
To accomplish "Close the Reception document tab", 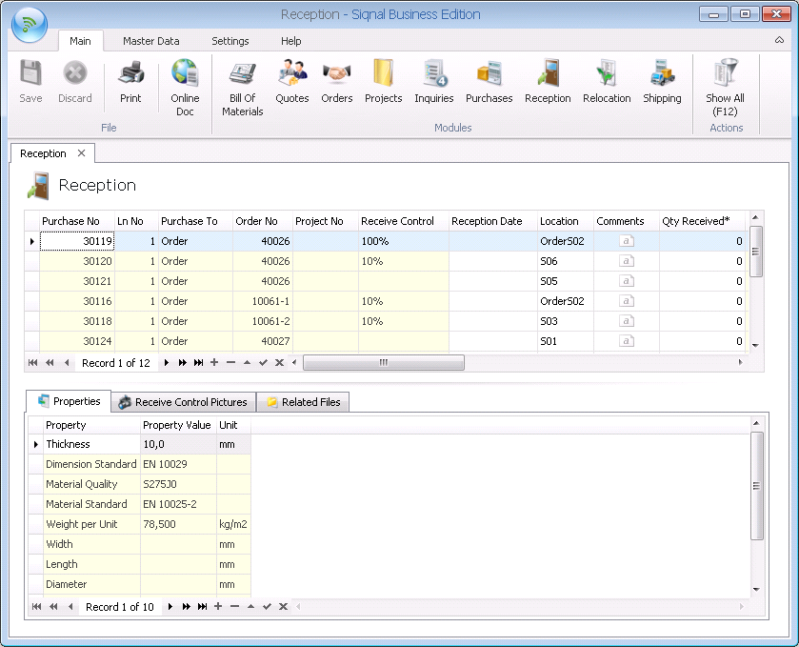I will 82,153.
